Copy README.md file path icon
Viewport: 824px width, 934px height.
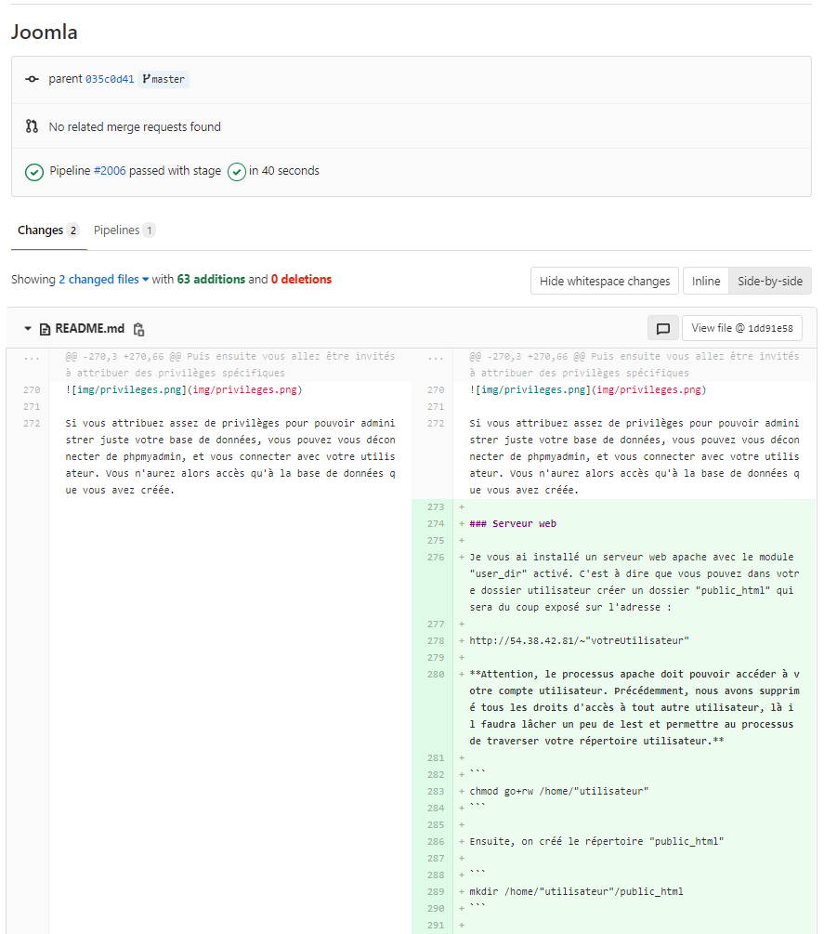(138, 329)
